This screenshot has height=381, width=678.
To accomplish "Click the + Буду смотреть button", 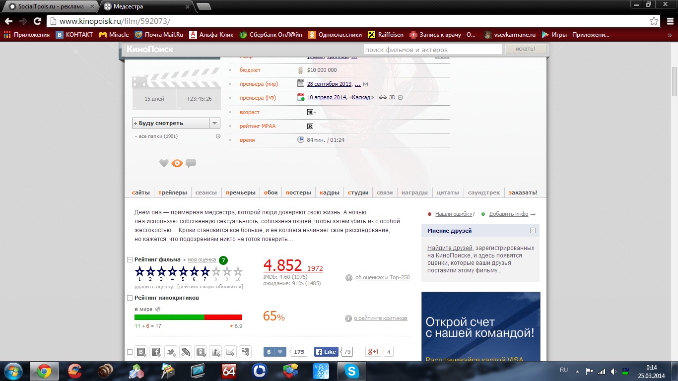I will click(171, 123).
